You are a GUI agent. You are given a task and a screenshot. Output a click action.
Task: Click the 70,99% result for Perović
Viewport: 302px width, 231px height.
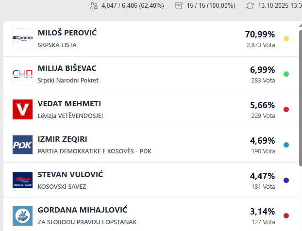pyautogui.click(x=260, y=34)
